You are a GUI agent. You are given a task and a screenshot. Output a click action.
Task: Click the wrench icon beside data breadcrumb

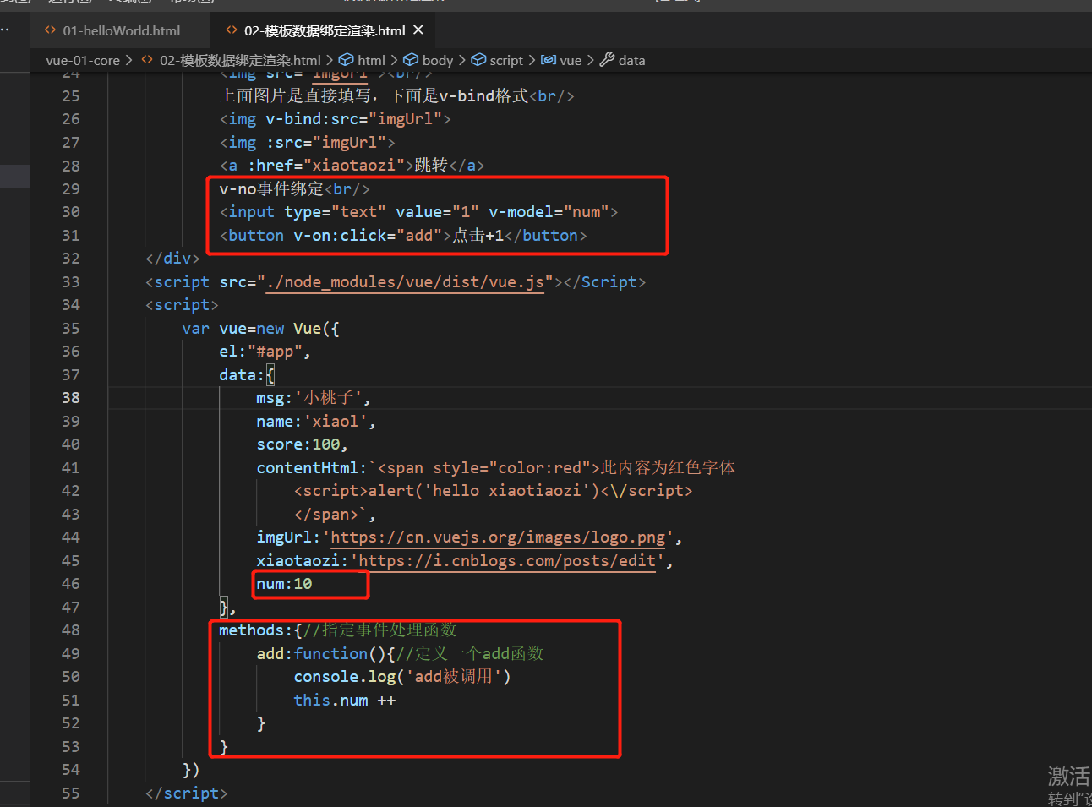[x=607, y=60]
